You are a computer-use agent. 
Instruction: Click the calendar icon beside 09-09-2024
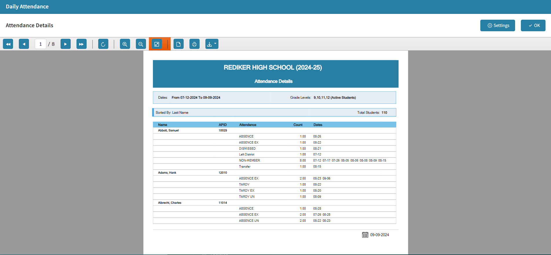[x=365, y=235]
